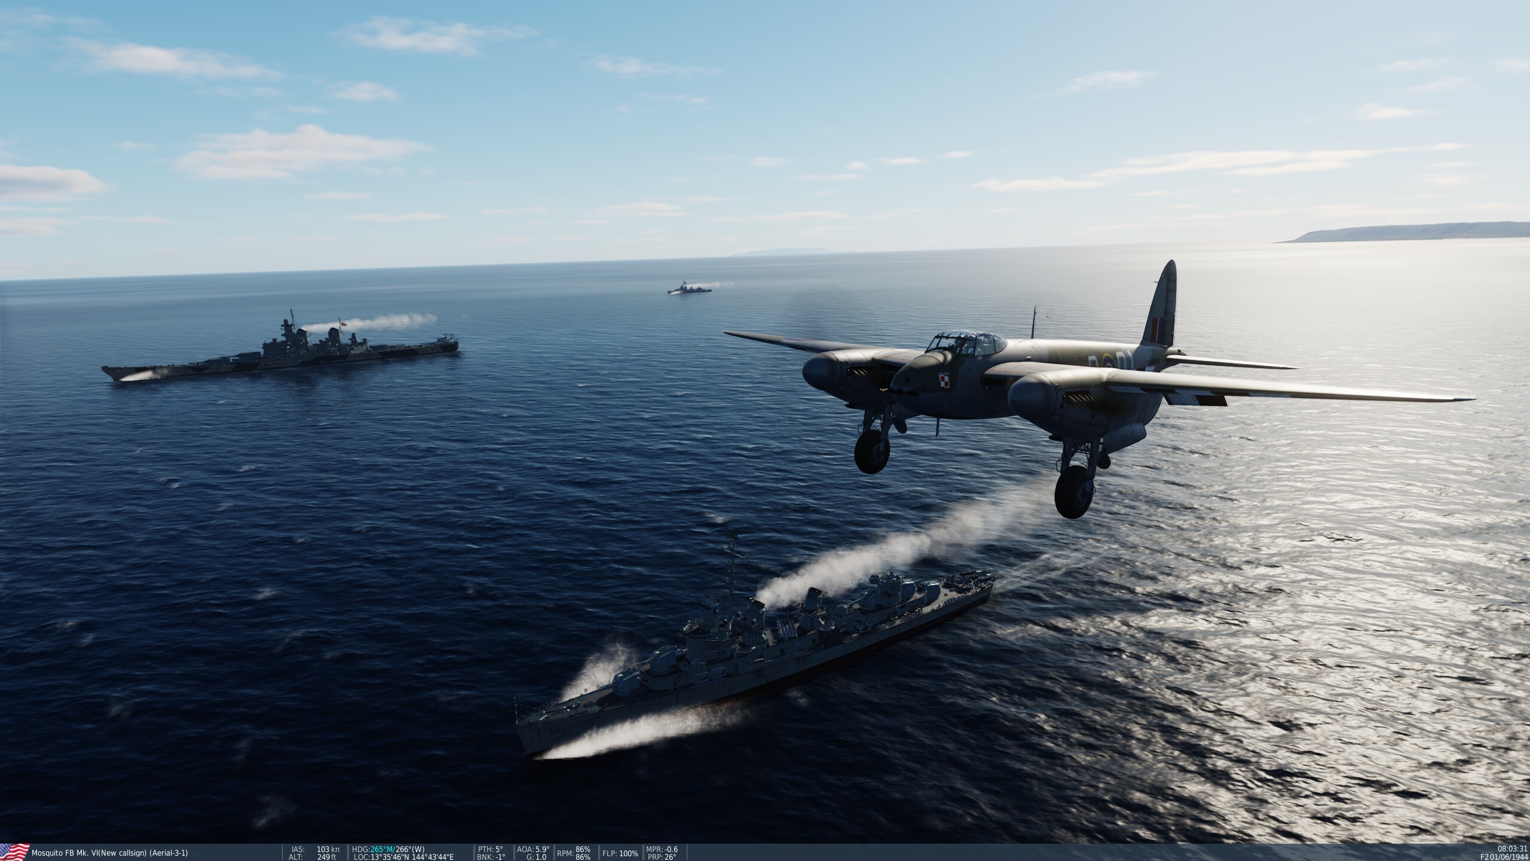Click the FLP 100% flaps readout
1530x861 pixels.
click(619, 853)
